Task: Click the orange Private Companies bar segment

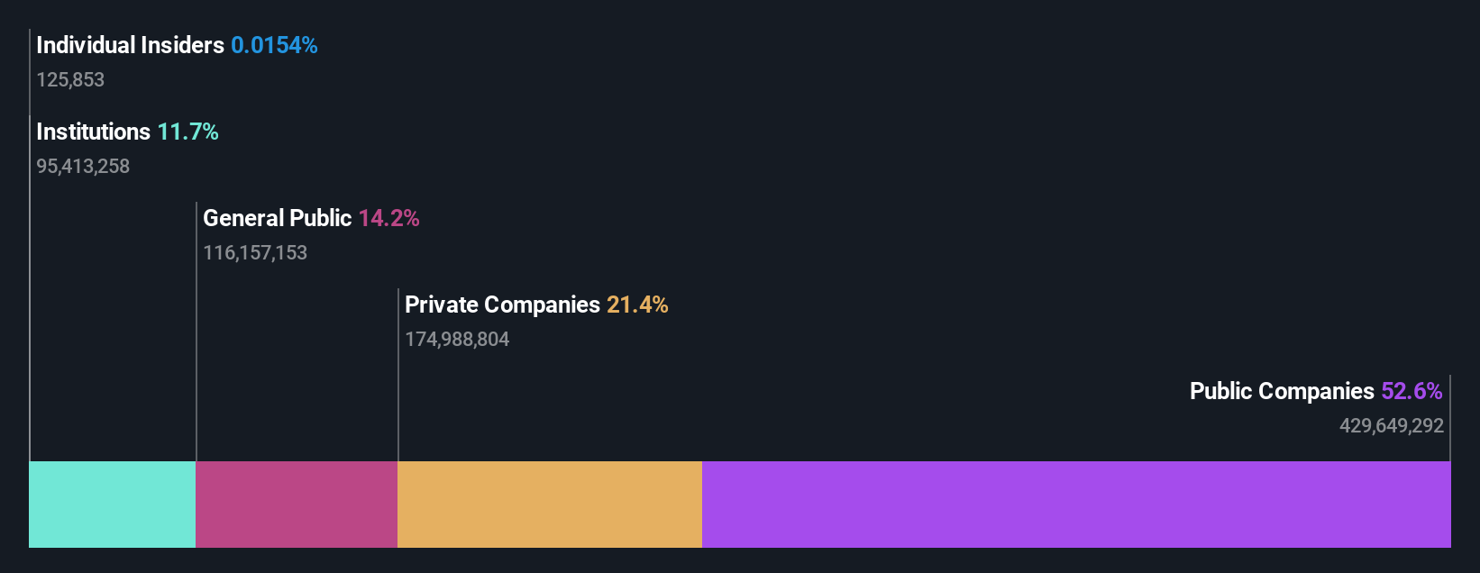Action: click(x=550, y=505)
